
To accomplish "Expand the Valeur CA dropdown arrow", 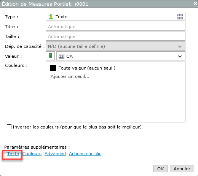I will pos(180,56).
